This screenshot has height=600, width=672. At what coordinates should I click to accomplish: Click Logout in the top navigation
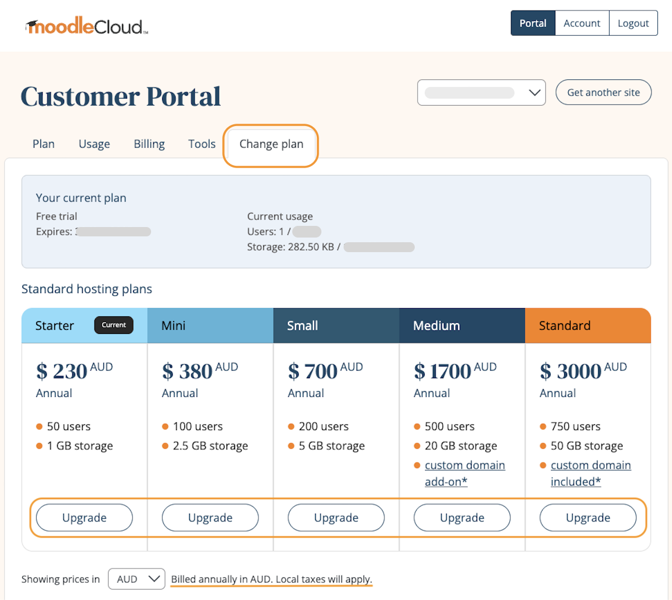(633, 23)
